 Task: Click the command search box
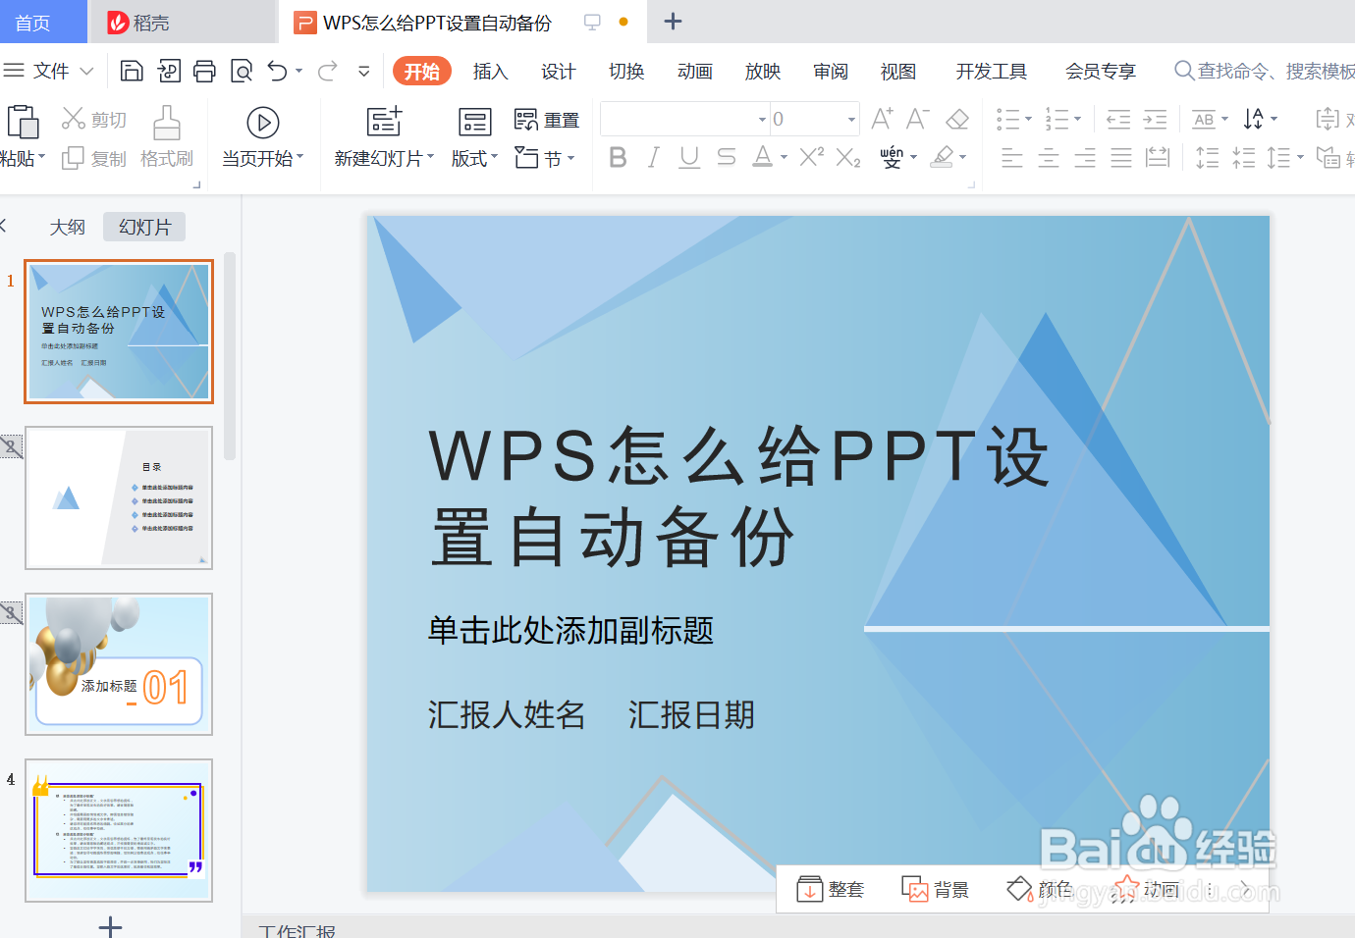click(x=1266, y=71)
